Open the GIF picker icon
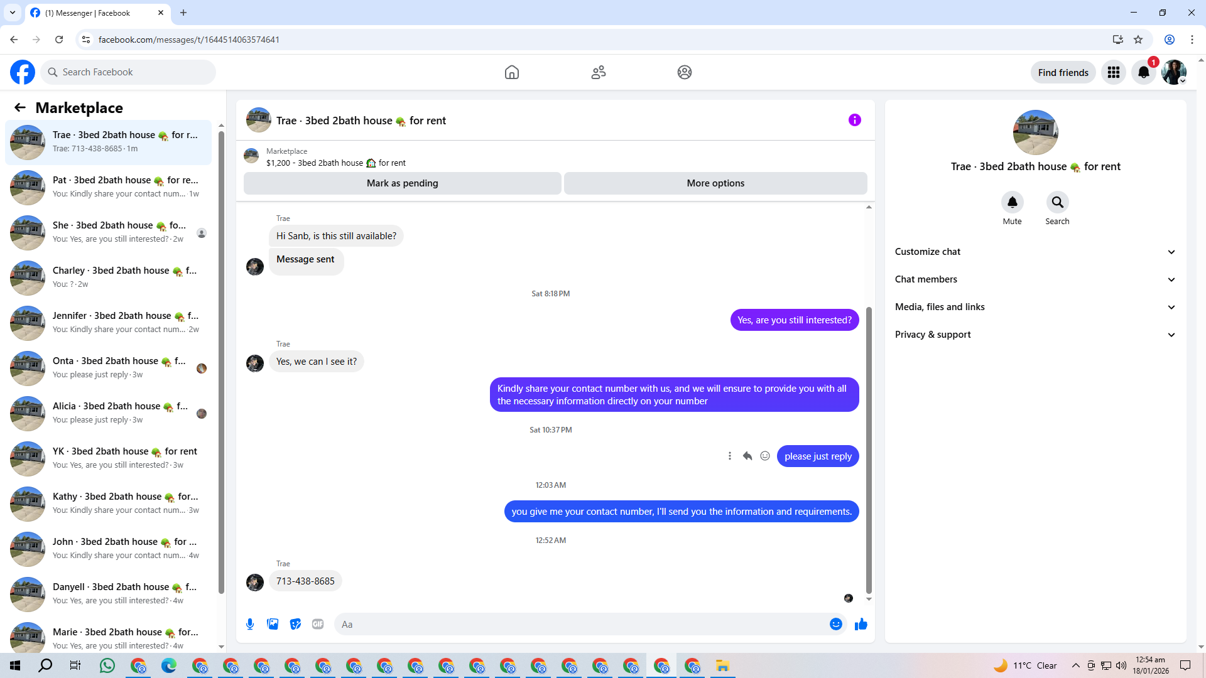This screenshot has height=678, width=1206. [x=318, y=624]
